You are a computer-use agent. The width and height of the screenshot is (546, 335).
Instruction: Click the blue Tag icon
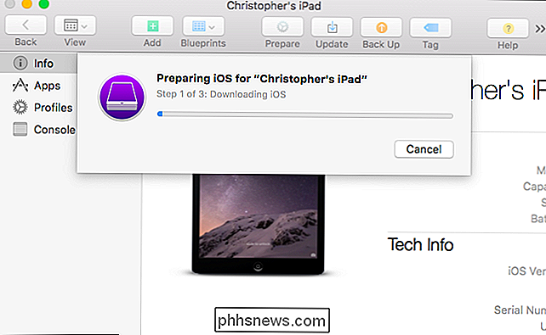[x=430, y=28]
